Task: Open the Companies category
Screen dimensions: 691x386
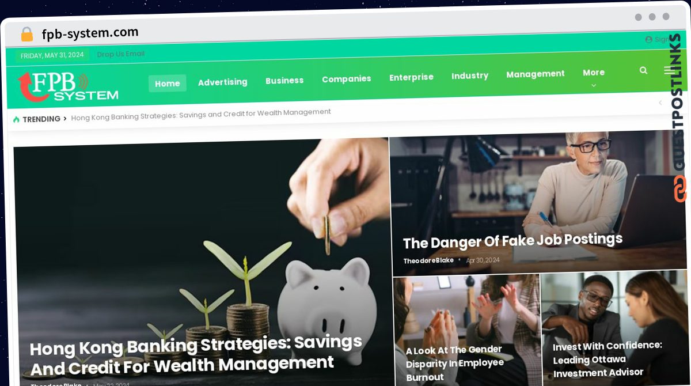Action: (347, 79)
